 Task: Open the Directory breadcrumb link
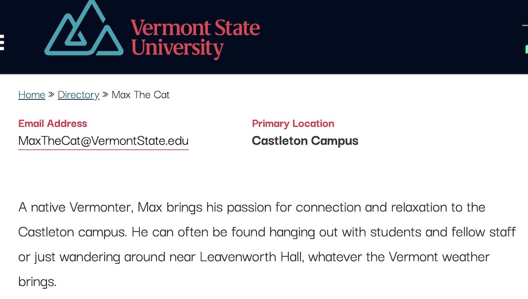point(79,95)
